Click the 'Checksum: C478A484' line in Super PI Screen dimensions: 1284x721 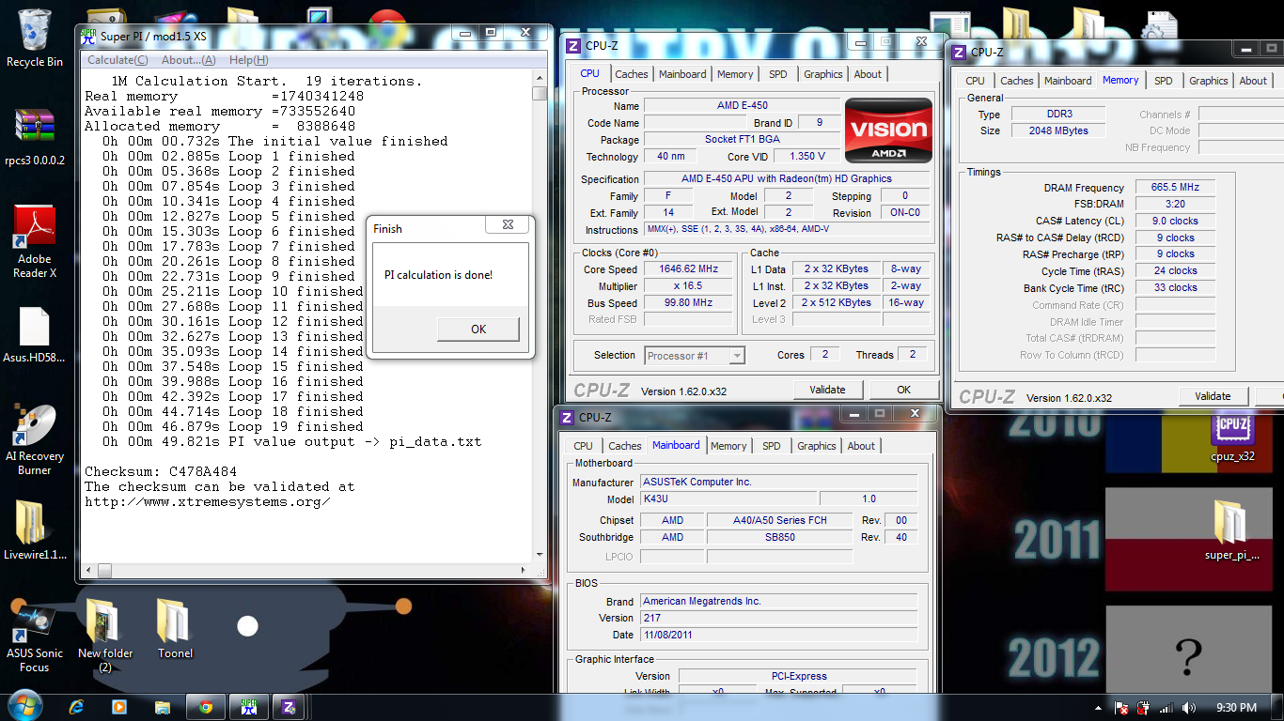pyautogui.click(x=161, y=471)
